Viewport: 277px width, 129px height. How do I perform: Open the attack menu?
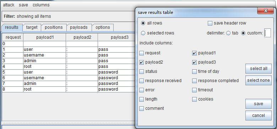click(9, 5)
